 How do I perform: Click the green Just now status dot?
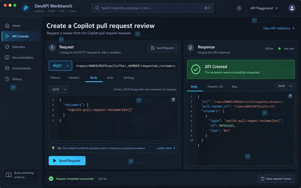tap(280, 49)
